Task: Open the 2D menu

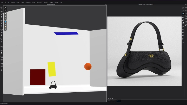Action: 8,2
